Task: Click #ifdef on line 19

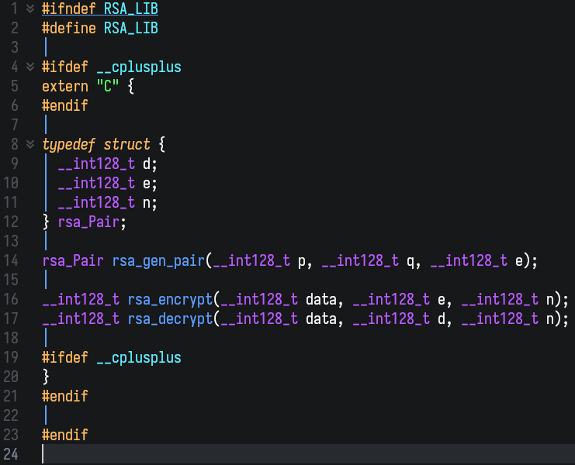Action: (65, 357)
